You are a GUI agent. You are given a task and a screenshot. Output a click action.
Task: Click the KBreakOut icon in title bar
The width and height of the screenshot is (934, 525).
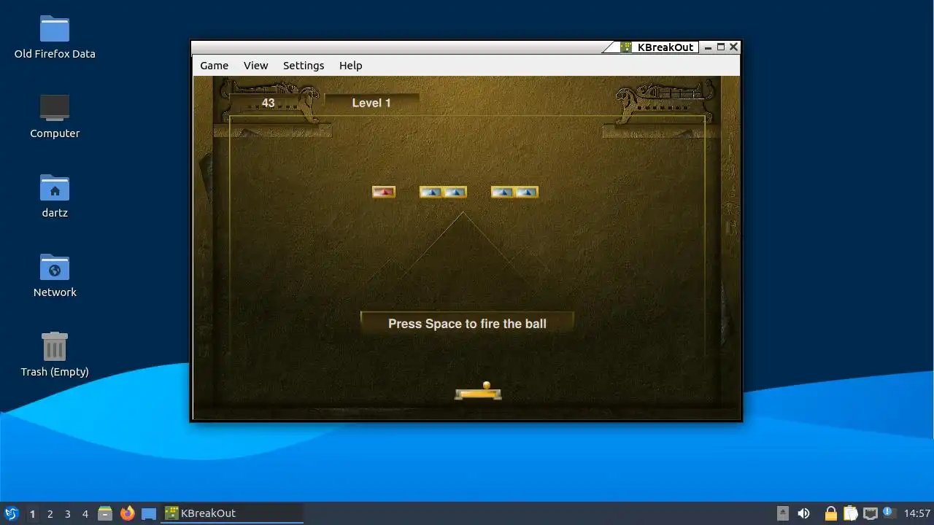click(626, 47)
